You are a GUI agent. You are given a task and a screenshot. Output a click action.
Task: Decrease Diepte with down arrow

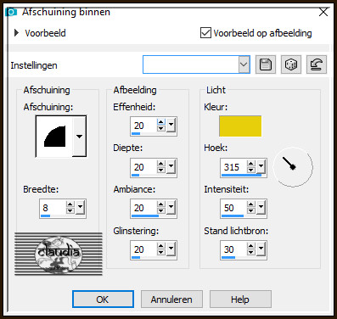[161, 170]
